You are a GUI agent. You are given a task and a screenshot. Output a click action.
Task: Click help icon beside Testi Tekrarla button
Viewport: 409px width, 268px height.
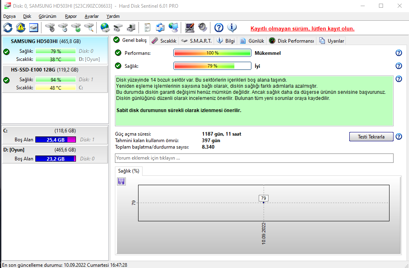click(398, 136)
